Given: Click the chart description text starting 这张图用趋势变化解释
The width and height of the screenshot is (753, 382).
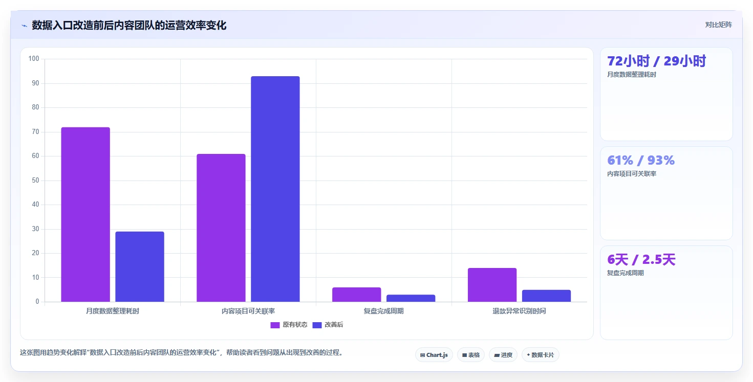Looking at the screenshot, I should (181, 352).
